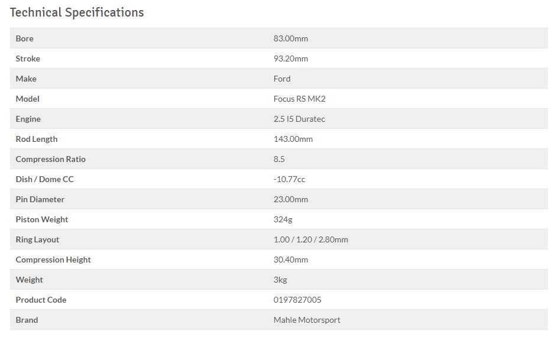Viewport: 555px width, 337px height.
Task: Click the Pin Diameter value 23.00mm
Action: [x=291, y=200]
